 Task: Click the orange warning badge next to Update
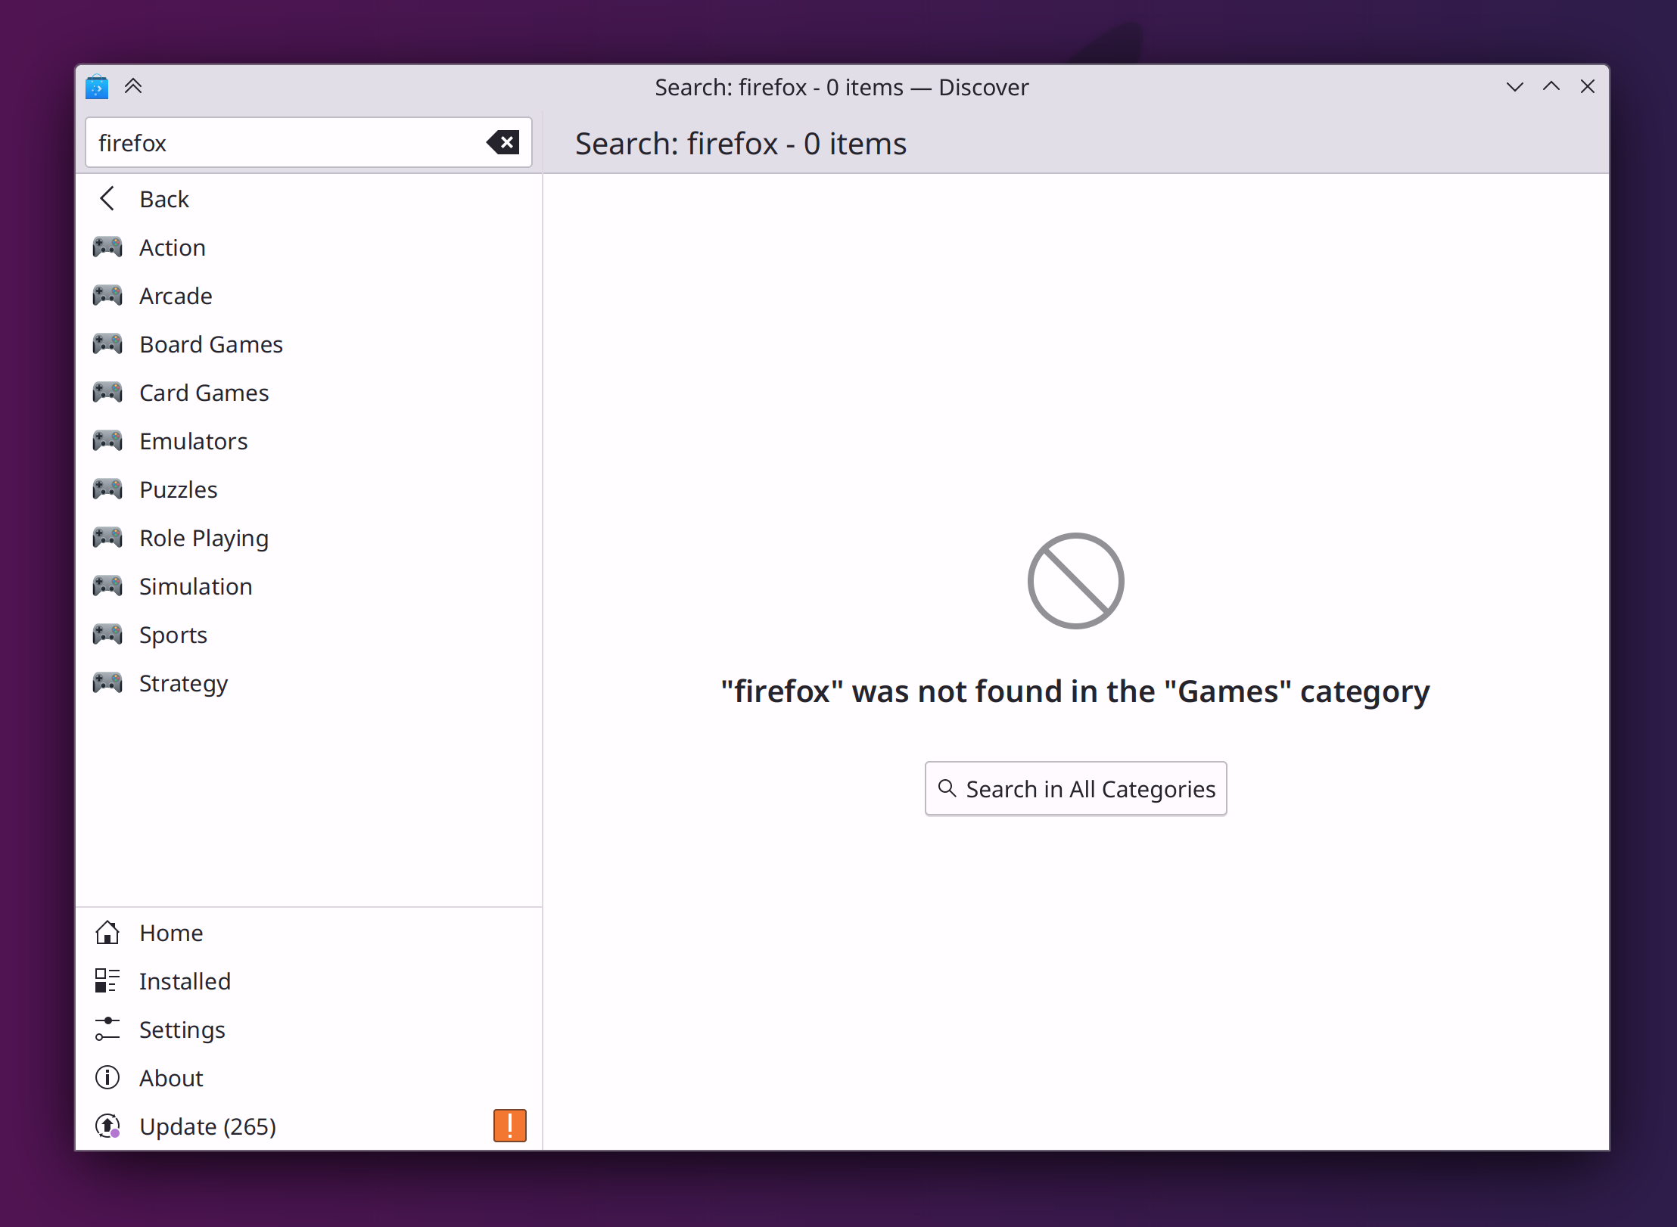point(510,1126)
